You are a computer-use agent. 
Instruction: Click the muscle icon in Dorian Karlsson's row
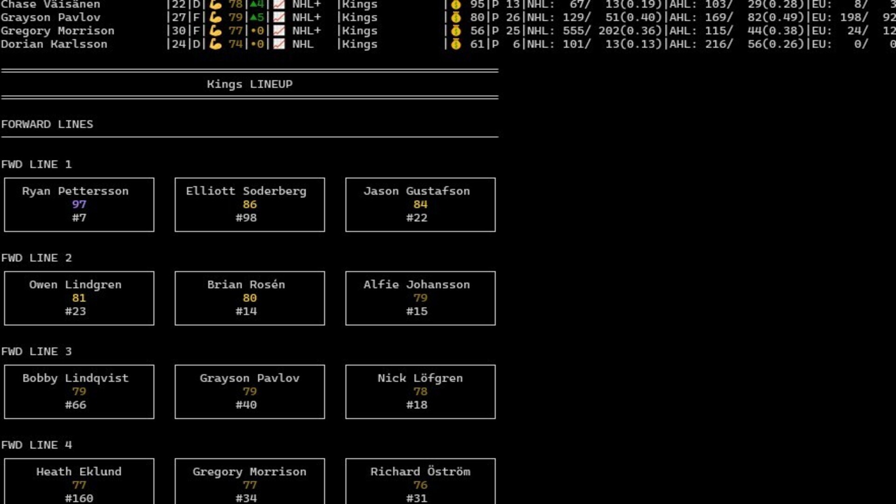(x=215, y=44)
